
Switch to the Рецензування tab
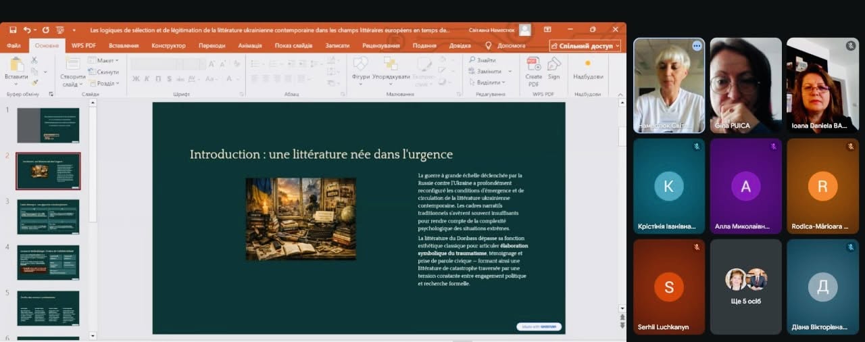click(380, 46)
